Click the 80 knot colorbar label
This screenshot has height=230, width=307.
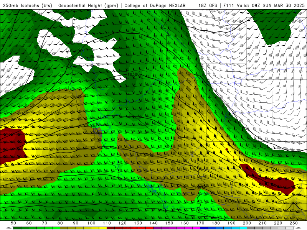coord(60,223)
